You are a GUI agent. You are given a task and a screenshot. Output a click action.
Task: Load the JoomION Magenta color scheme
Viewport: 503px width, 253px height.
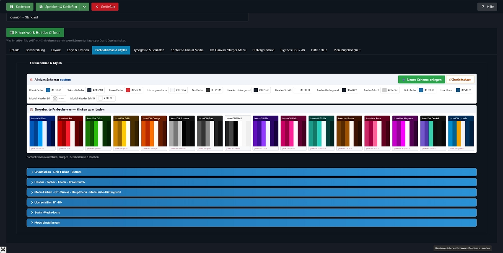tap(405, 133)
